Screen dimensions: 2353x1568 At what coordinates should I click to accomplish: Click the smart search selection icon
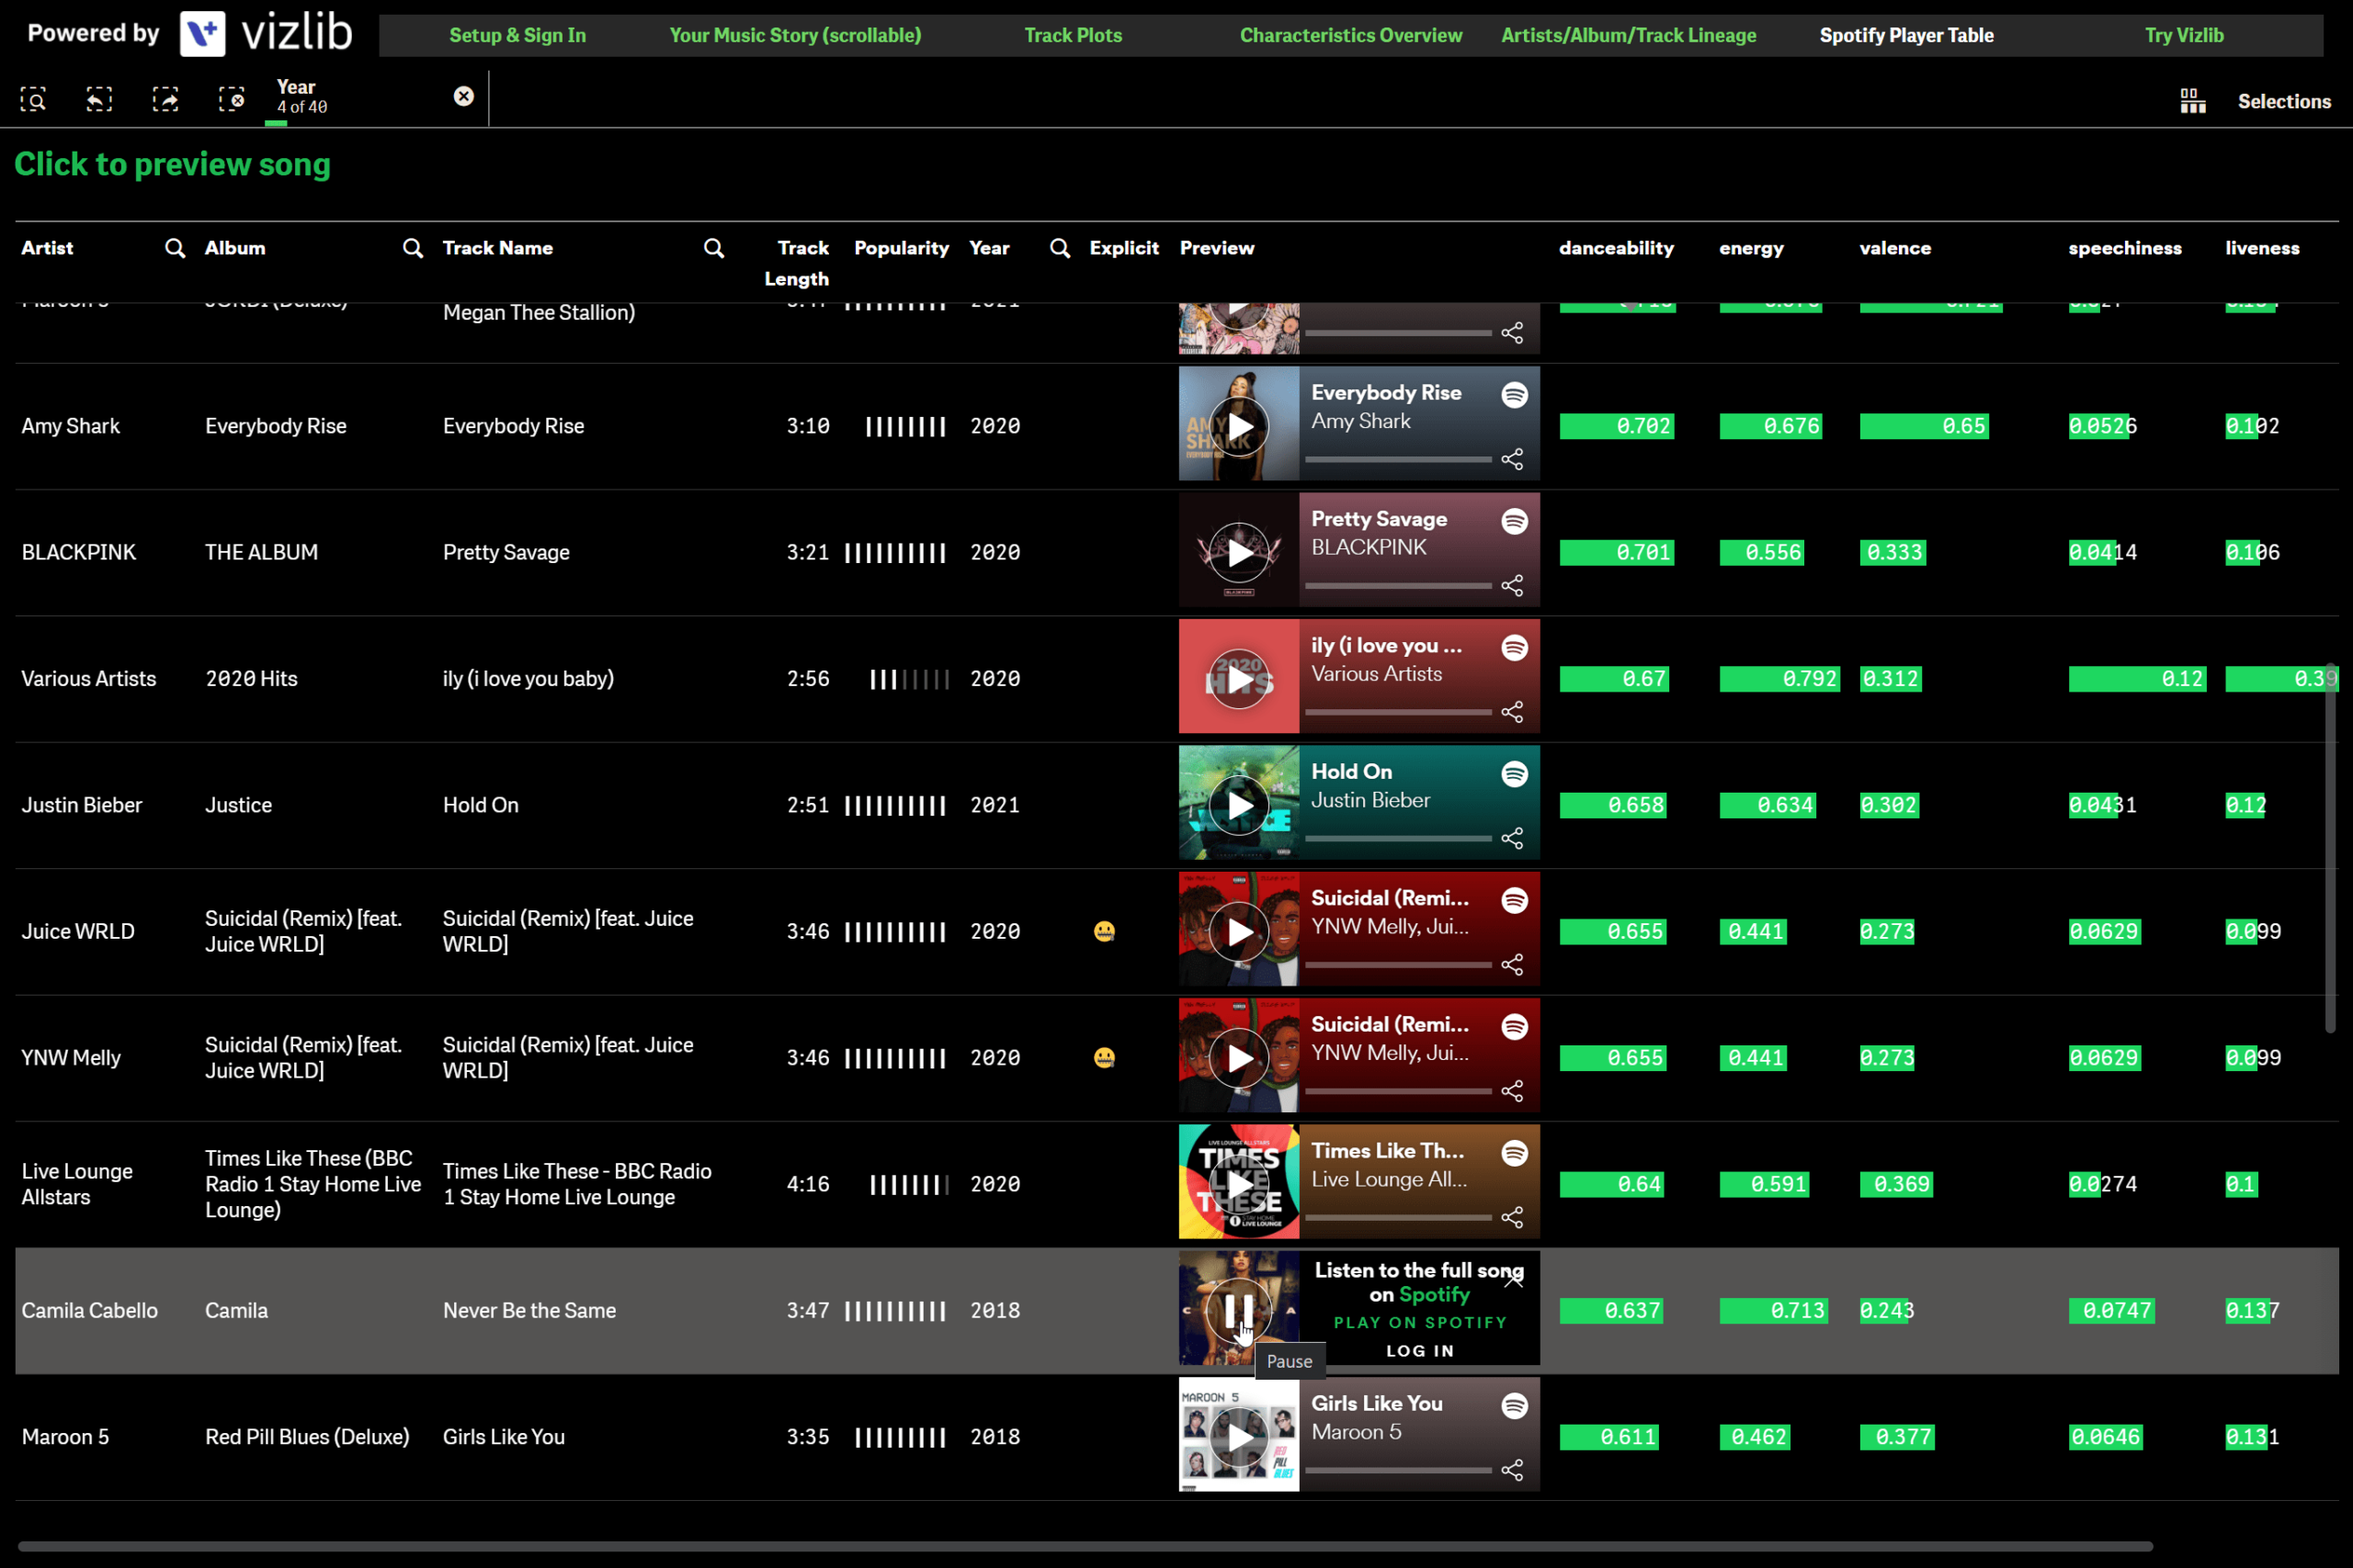click(33, 99)
